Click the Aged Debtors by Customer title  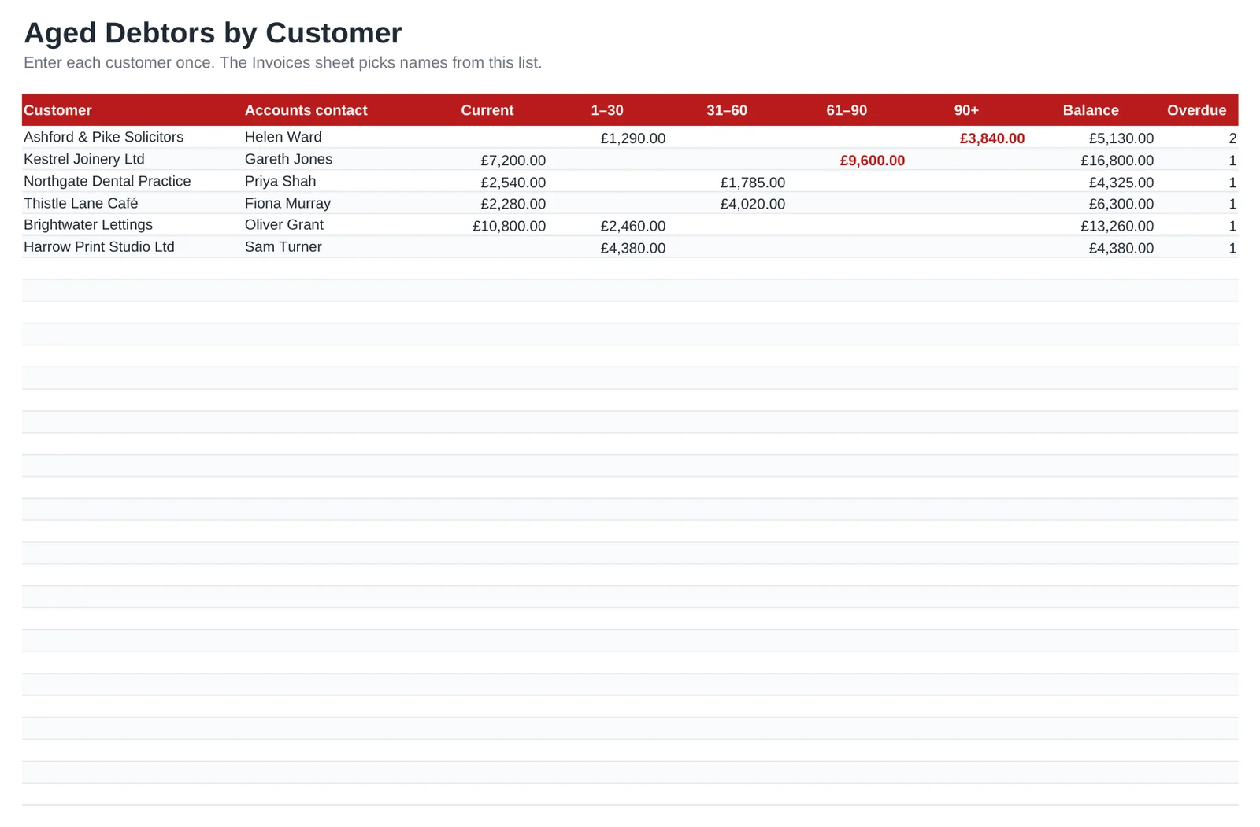point(213,33)
